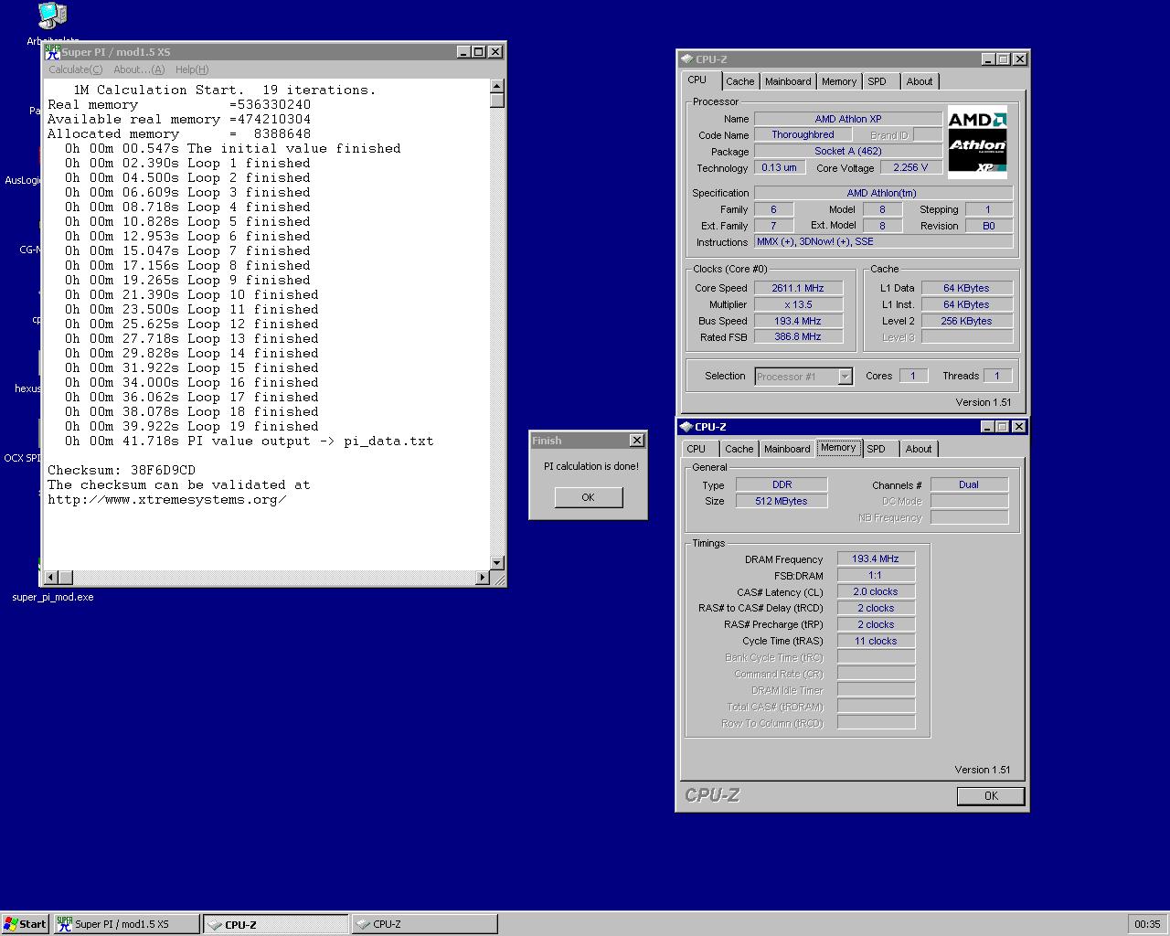Click Super PI vertical scrollbar down arrow

(x=497, y=563)
